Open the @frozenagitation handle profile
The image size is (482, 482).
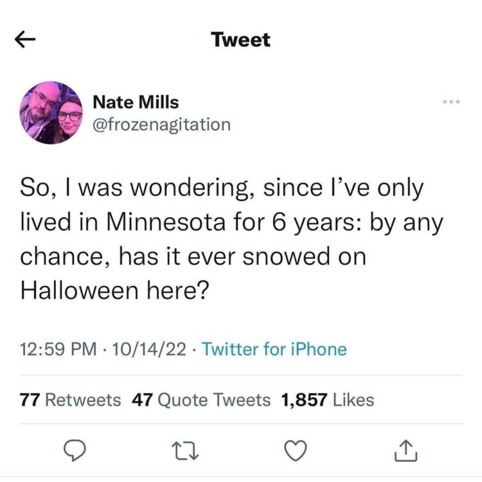162,123
